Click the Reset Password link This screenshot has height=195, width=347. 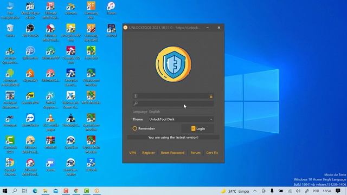(x=172, y=153)
